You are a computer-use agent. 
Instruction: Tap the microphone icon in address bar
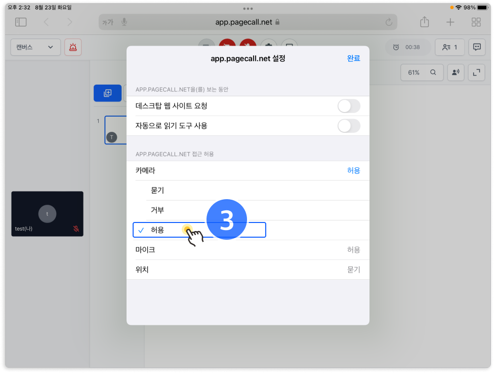(x=125, y=22)
